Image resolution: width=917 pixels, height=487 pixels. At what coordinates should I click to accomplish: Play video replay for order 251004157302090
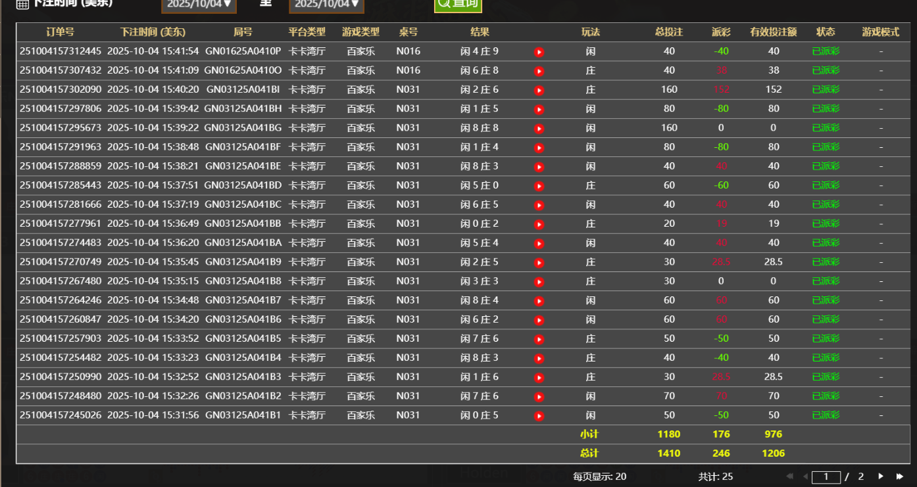[539, 90]
